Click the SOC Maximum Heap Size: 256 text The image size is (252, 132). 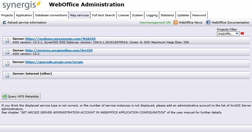point(166,42)
